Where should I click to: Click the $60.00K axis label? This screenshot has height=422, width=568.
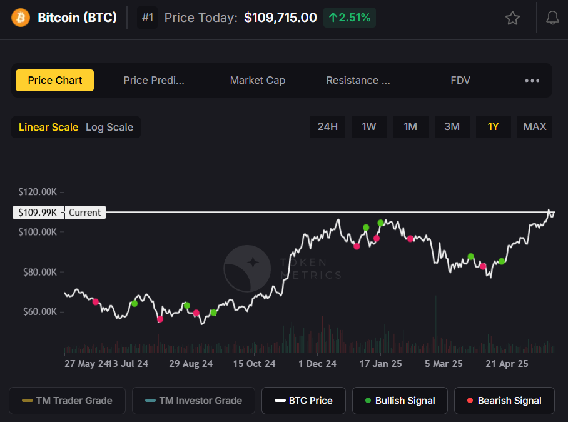[40, 312]
